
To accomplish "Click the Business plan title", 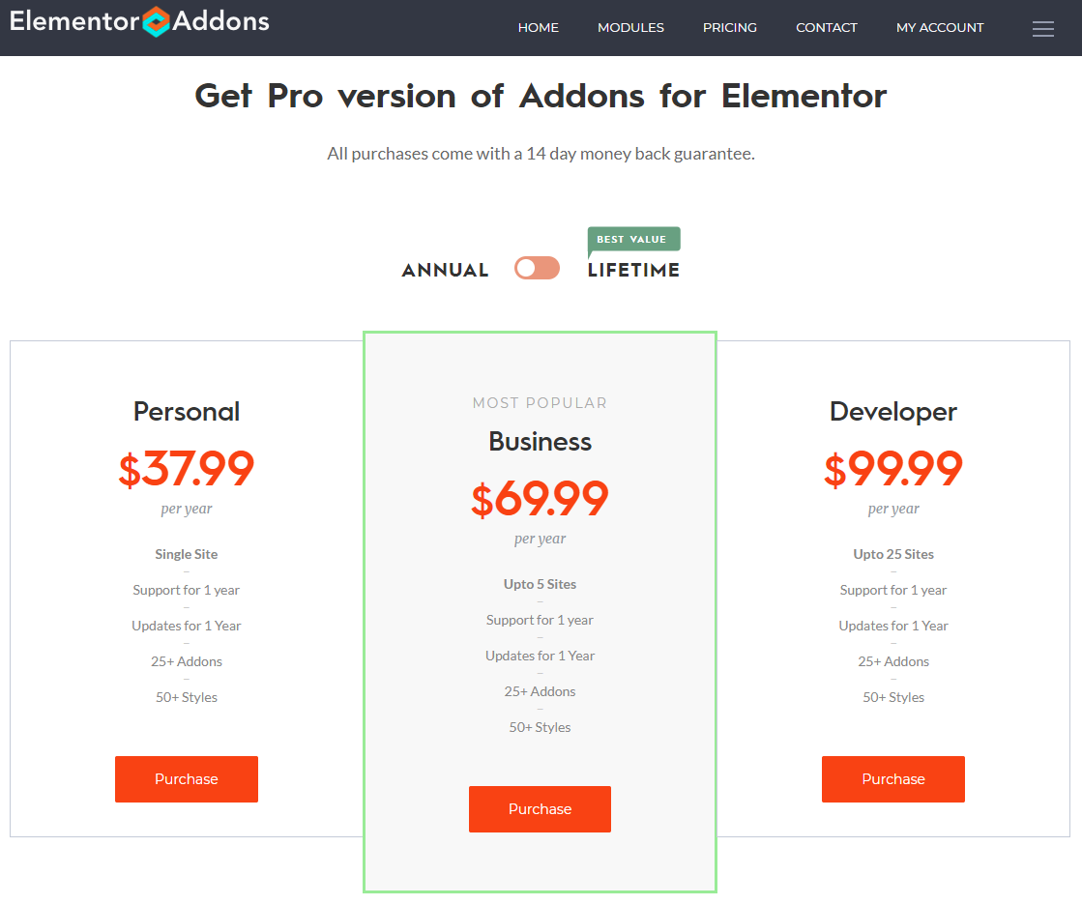I will [540, 442].
